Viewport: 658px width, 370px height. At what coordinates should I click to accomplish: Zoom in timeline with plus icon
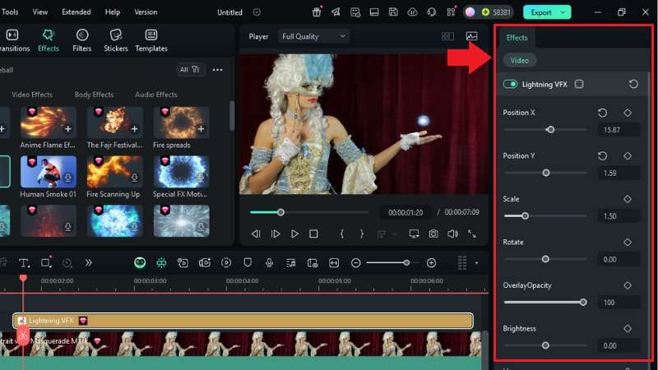coord(431,263)
